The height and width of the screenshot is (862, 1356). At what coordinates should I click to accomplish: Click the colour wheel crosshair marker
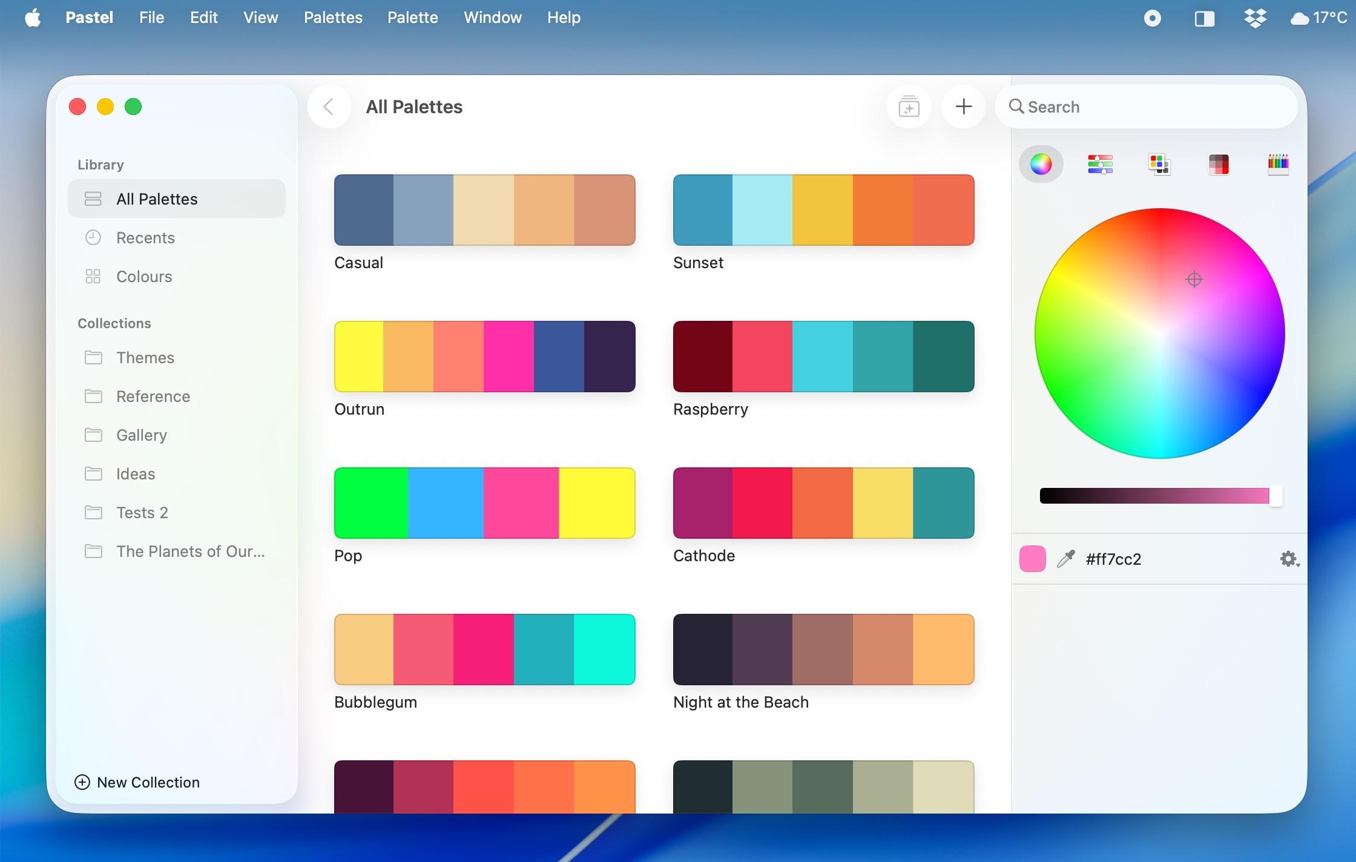click(1194, 279)
